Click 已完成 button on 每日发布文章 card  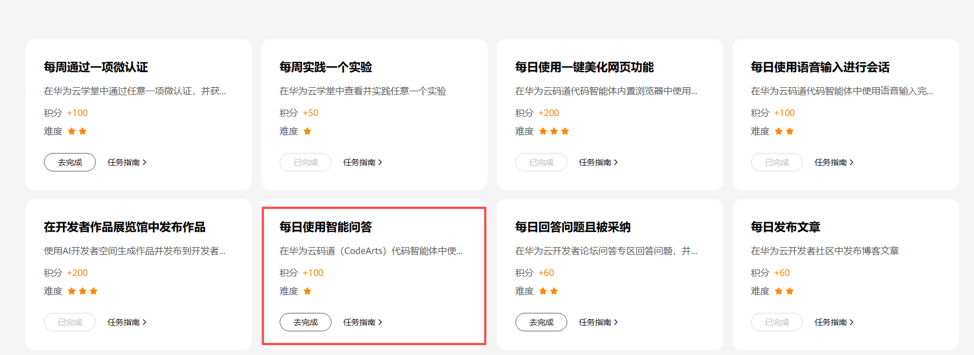[777, 322]
